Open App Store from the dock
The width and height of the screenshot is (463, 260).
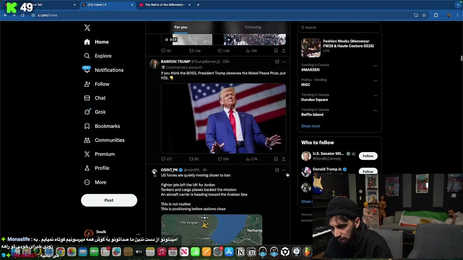point(229,252)
